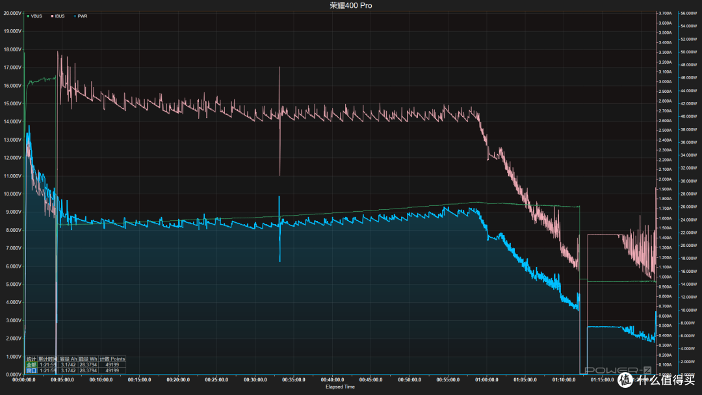Toggle the PWR series in the legend
The width and height of the screenshot is (702, 395).
[x=81, y=16]
